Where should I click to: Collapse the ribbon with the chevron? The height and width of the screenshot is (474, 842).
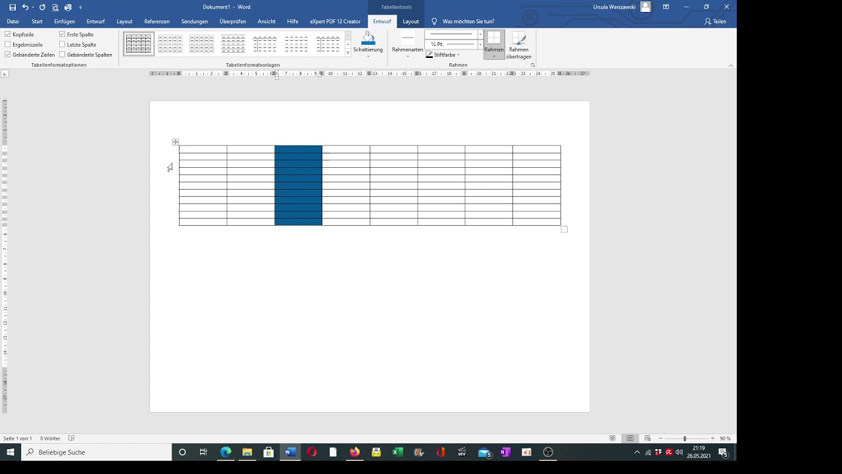(731, 65)
